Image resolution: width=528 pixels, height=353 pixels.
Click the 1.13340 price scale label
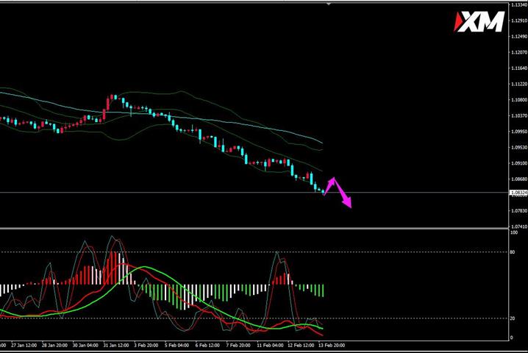(519, 4)
